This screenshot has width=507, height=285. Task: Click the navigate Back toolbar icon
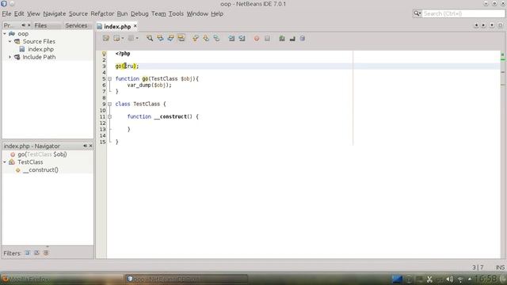click(116, 38)
